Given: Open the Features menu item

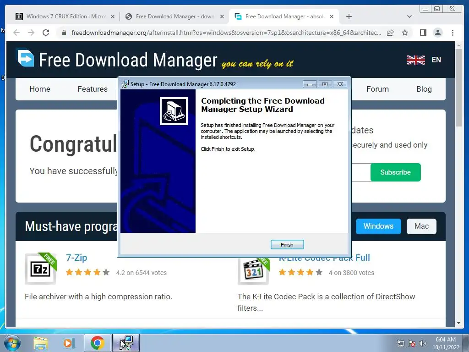Looking at the screenshot, I should coord(93,89).
